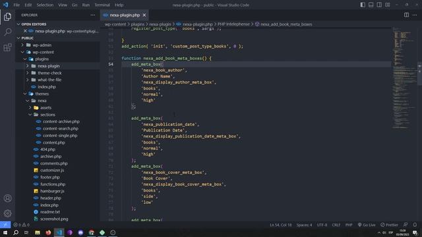Screen dimensions: 422x237
Task: Close nexa-plugin.php in Open Editors
Action: pyautogui.click(x=25, y=31)
